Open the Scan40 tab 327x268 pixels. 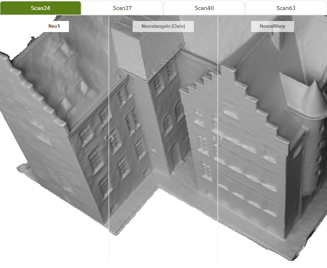point(204,8)
